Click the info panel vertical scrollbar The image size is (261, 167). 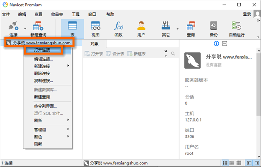point(259,84)
